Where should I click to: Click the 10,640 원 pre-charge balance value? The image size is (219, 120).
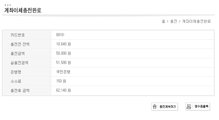pos(63,44)
